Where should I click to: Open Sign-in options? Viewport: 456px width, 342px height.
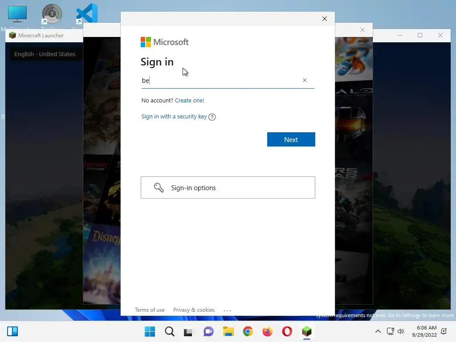pyautogui.click(x=228, y=187)
